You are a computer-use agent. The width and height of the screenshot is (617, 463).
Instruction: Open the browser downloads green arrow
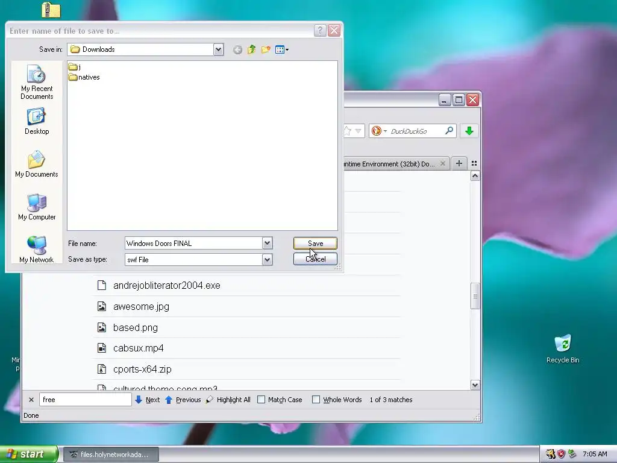click(469, 131)
